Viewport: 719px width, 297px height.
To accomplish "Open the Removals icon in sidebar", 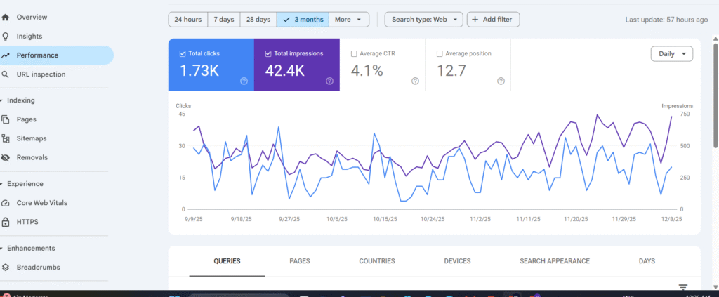I will [x=6, y=158].
